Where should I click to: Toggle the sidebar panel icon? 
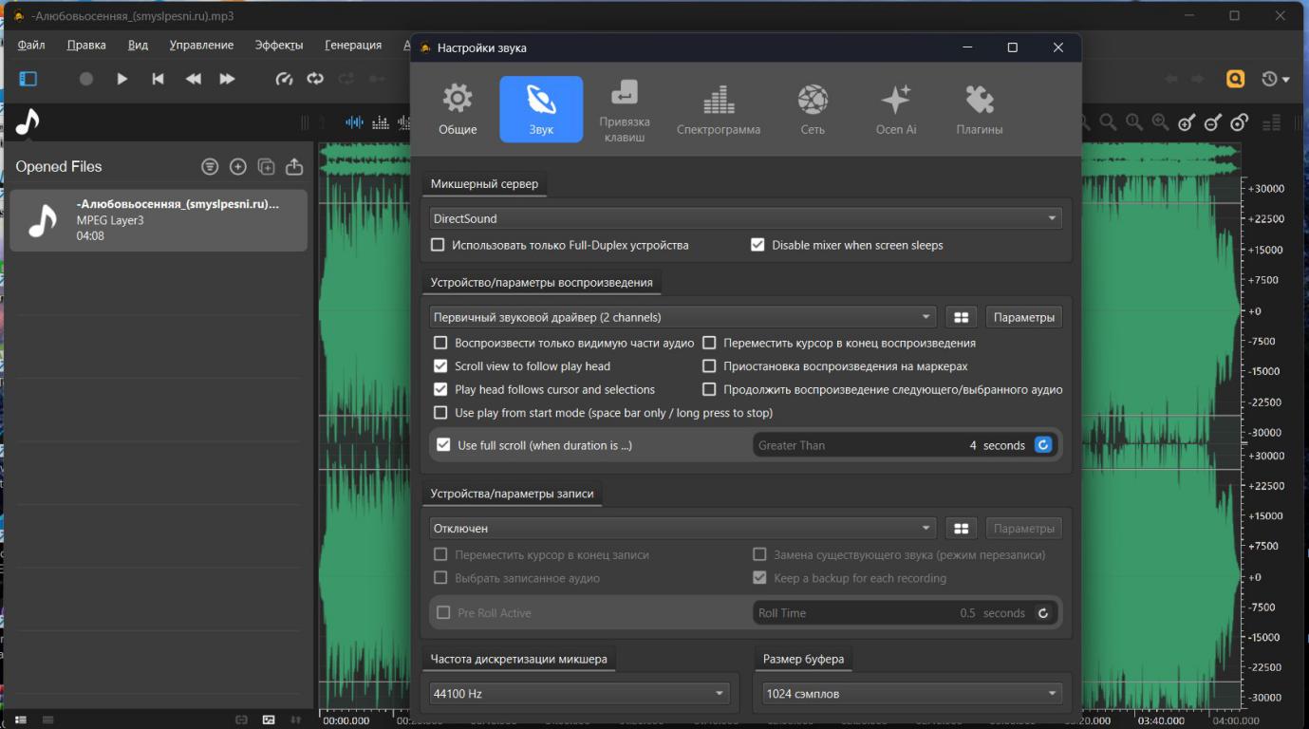[28, 79]
